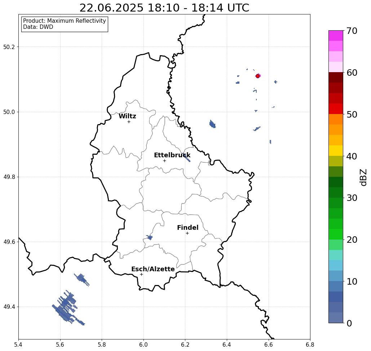Click the longitude tick label 6.2

coord(185,345)
